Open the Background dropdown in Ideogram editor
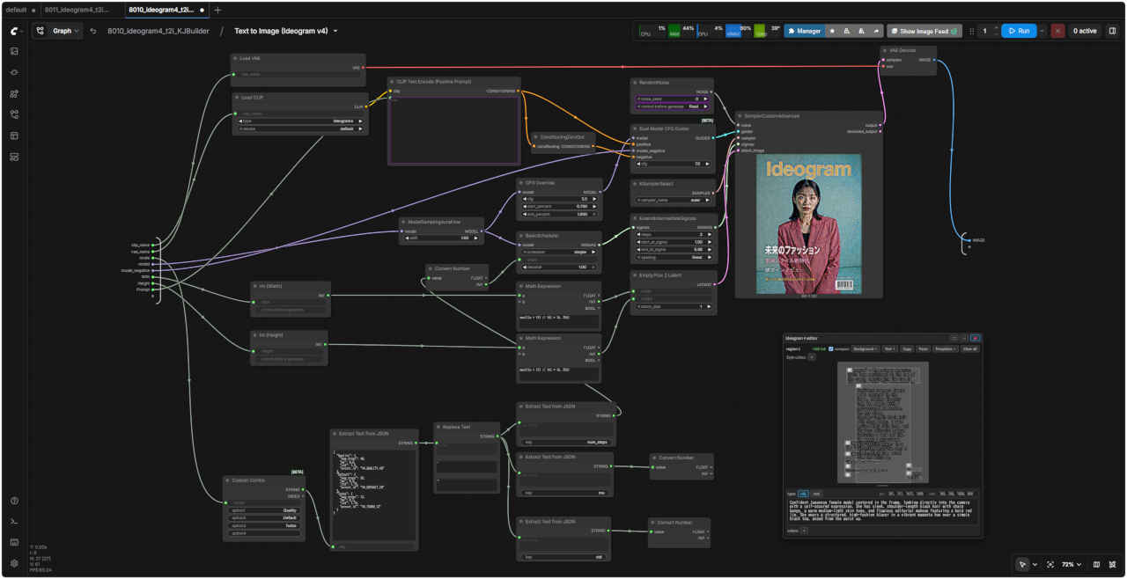 (866, 349)
